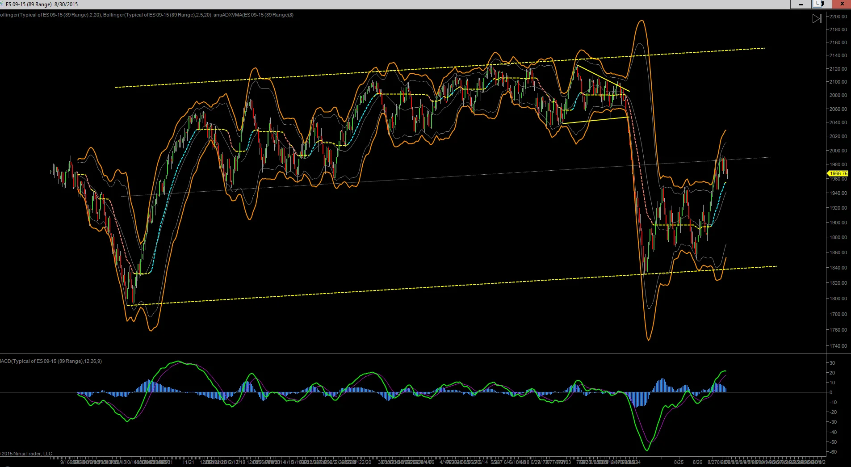851x467 pixels.
Task: Minimize the ES 09-15 chart window
Action: click(801, 4)
